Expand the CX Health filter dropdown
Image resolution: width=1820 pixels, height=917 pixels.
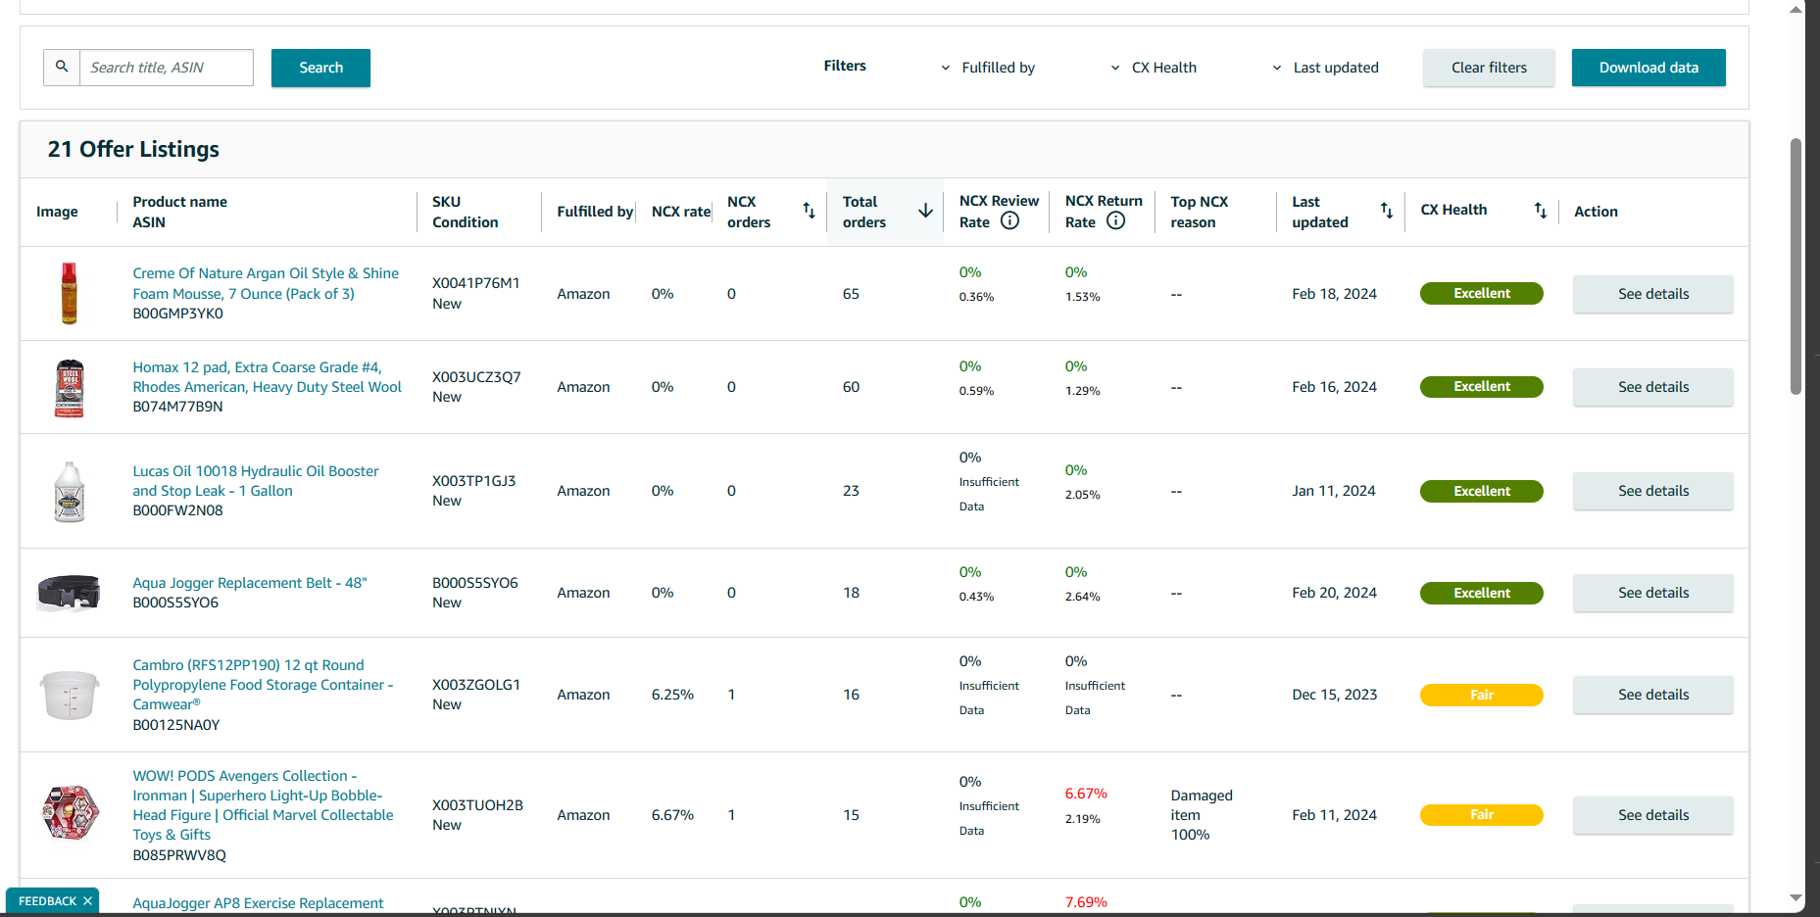tap(1154, 68)
